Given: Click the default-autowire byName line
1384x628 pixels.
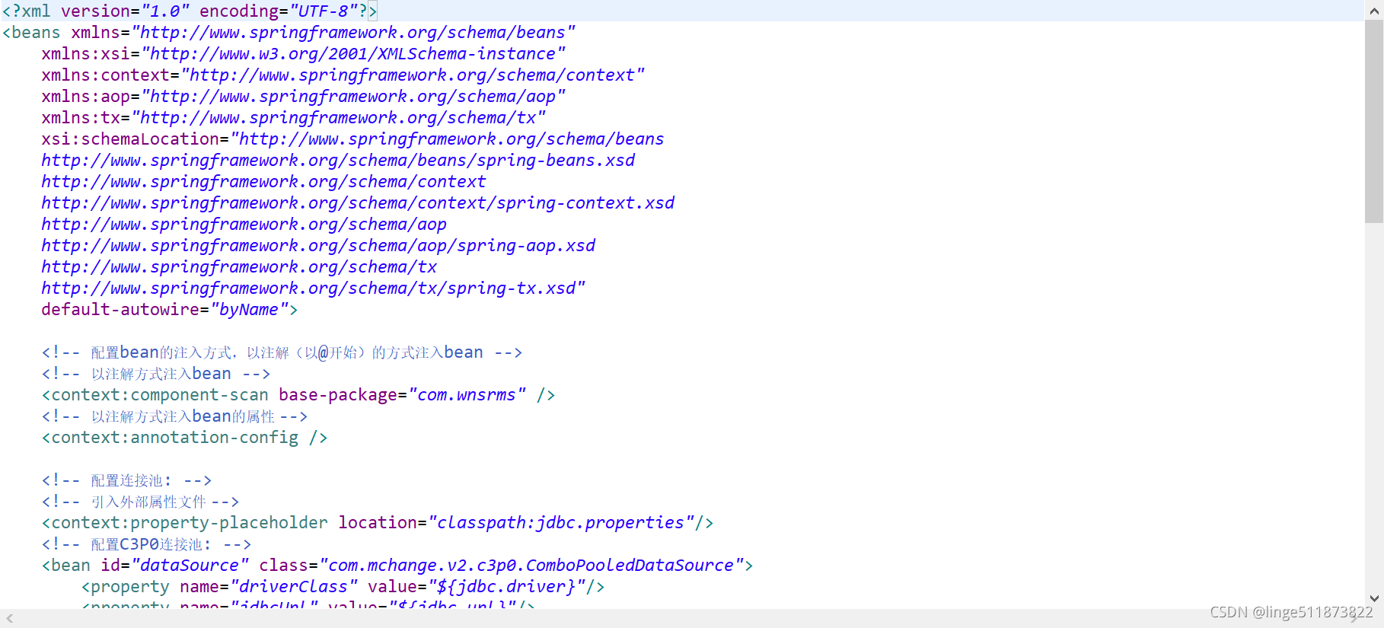Looking at the screenshot, I should click(169, 310).
